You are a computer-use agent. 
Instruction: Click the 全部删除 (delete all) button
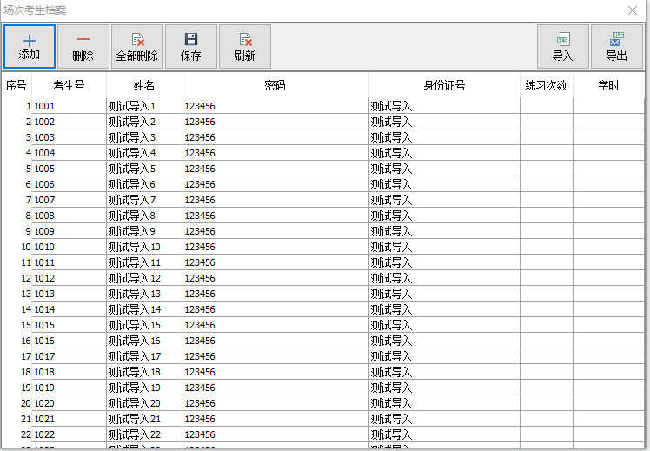pyautogui.click(x=137, y=46)
